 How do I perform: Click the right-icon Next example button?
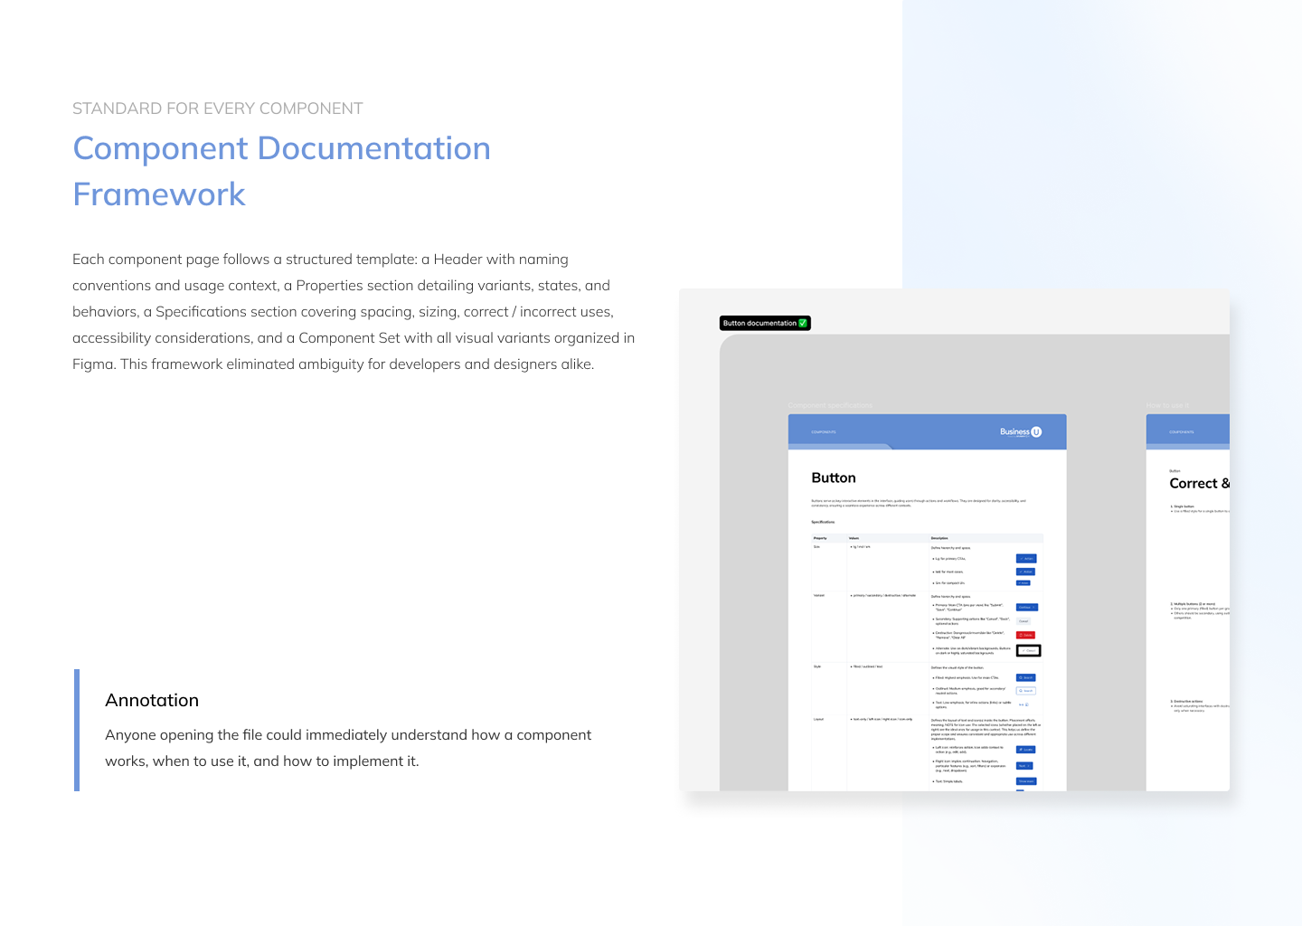(x=1024, y=766)
